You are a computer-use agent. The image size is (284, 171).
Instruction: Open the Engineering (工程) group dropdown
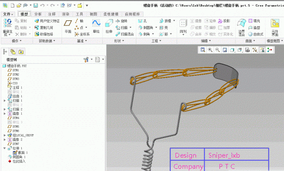[x=156, y=41]
